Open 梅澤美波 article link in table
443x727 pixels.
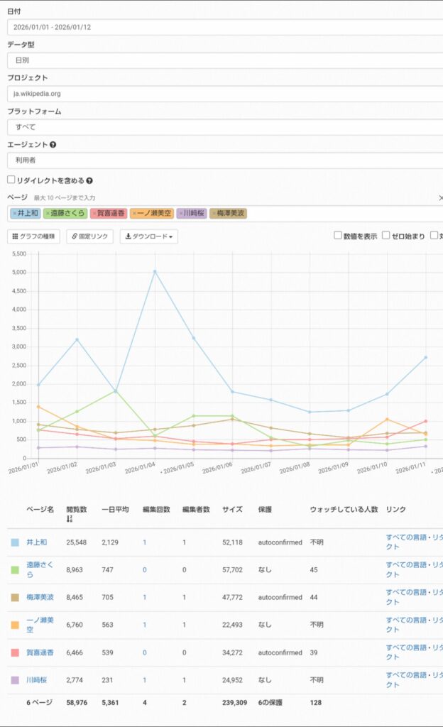pos(40,597)
